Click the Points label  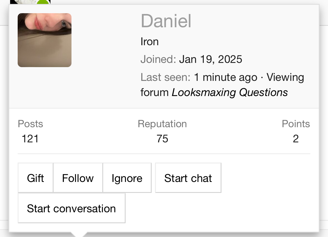[x=296, y=124]
